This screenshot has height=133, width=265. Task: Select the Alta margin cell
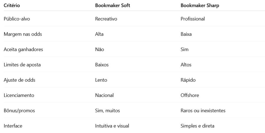(x=99, y=34)
